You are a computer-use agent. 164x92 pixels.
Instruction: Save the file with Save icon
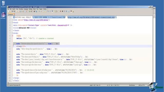tap(13, 11)
